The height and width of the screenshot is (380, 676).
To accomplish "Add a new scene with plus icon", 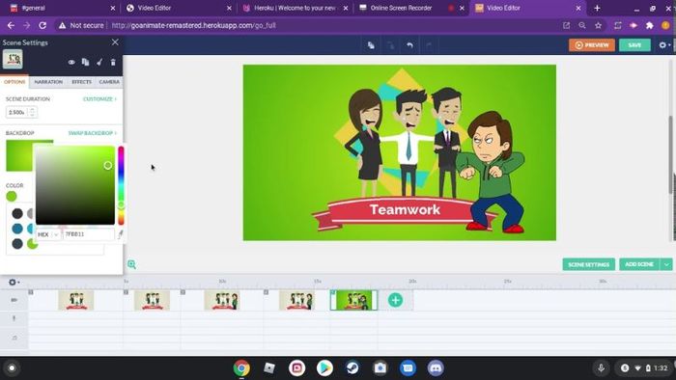I will click(395, 300).
